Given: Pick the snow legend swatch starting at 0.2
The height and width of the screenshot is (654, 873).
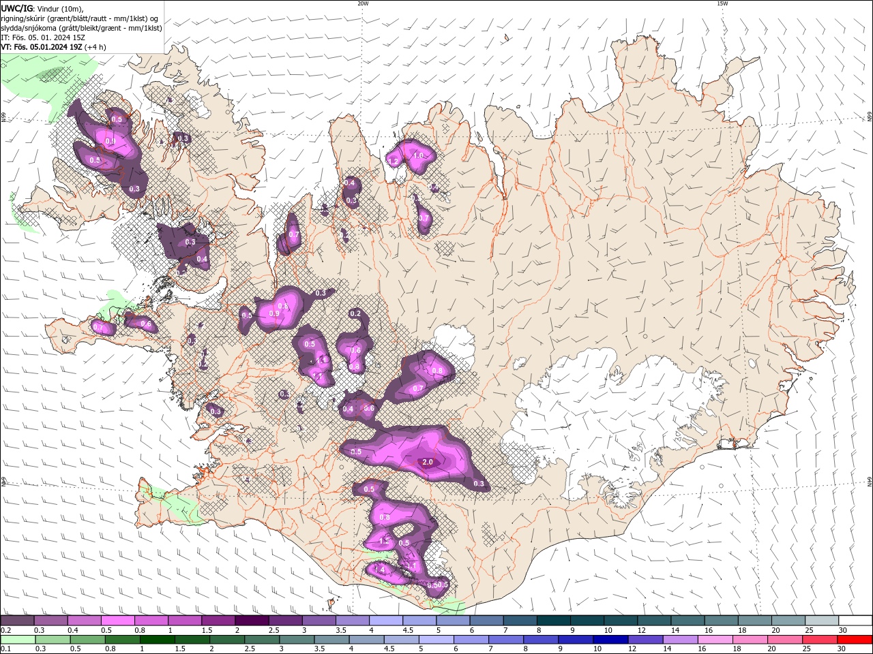Looking at the screenshot, I should coord(17,621).
